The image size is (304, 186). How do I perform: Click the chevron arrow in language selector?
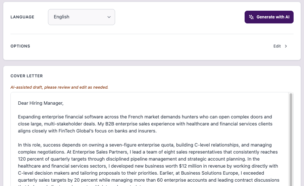pos(109,17)
